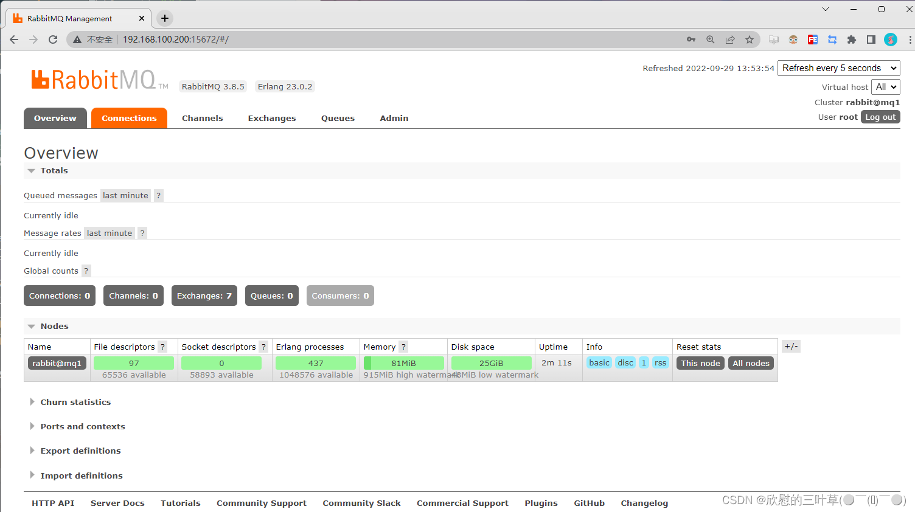Click the not-secure warning icon

77,40
